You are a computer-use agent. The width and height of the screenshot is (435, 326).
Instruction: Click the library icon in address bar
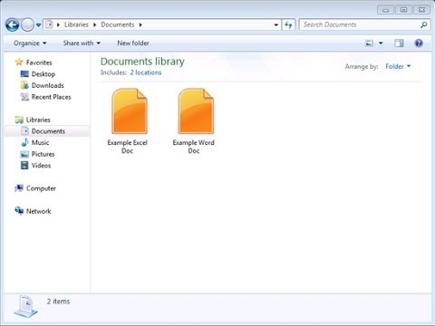49,24
